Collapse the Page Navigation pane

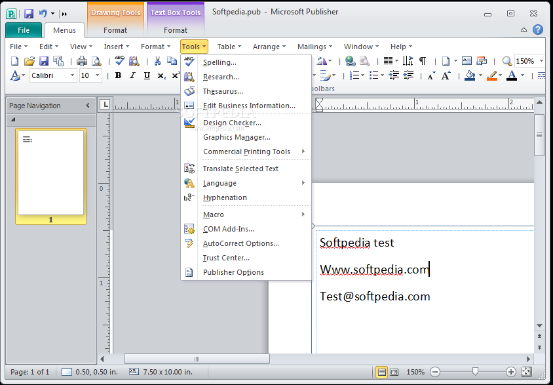click(88, 106)
